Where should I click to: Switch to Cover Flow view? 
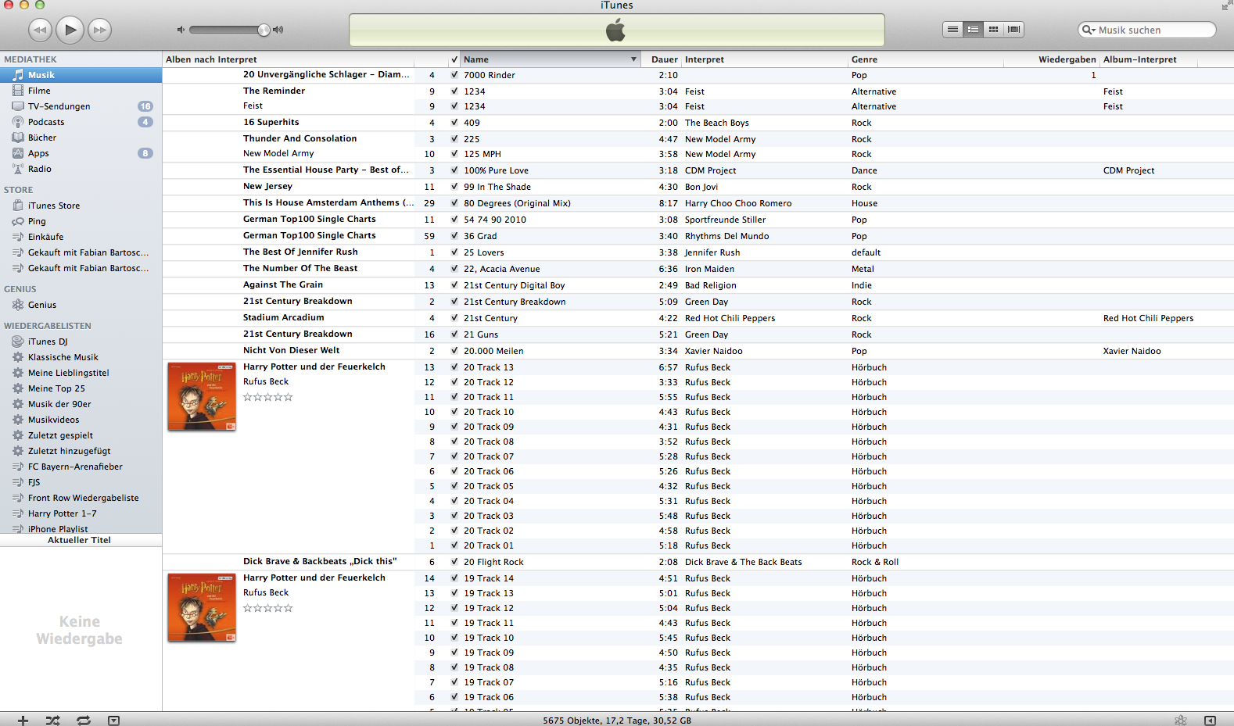point(1013,30)
